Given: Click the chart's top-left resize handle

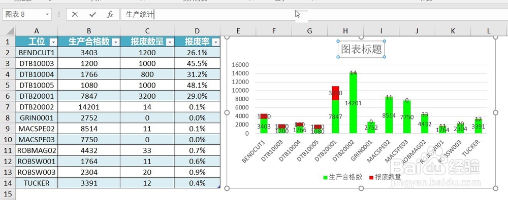Looking at the screenshot, I should click(227, 37).
